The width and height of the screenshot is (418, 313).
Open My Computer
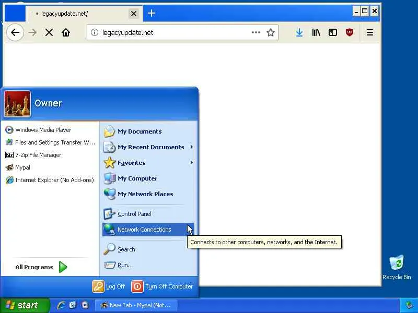[x=148, y=178]
